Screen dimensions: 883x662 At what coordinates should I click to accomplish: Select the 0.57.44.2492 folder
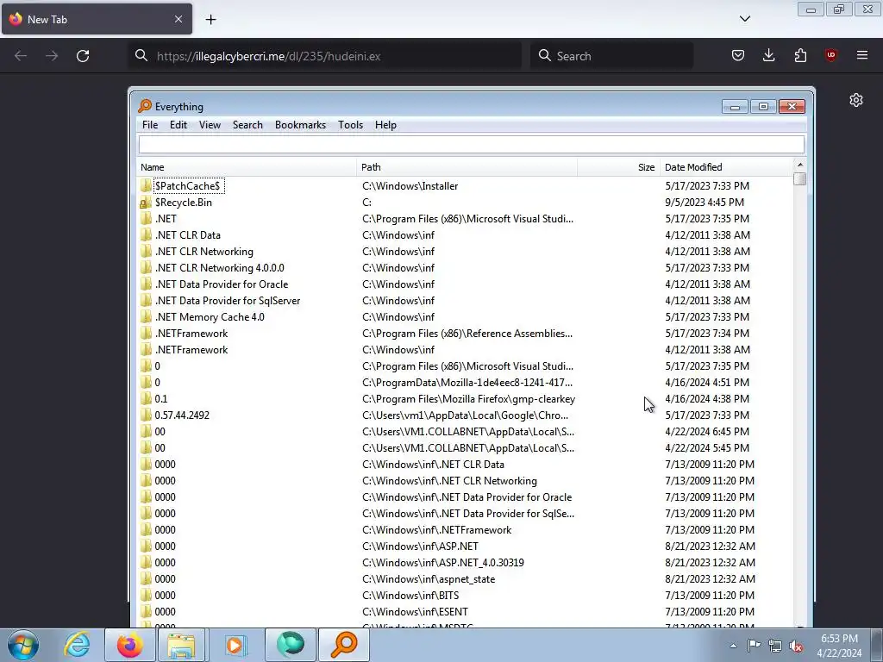click(182, 415)
